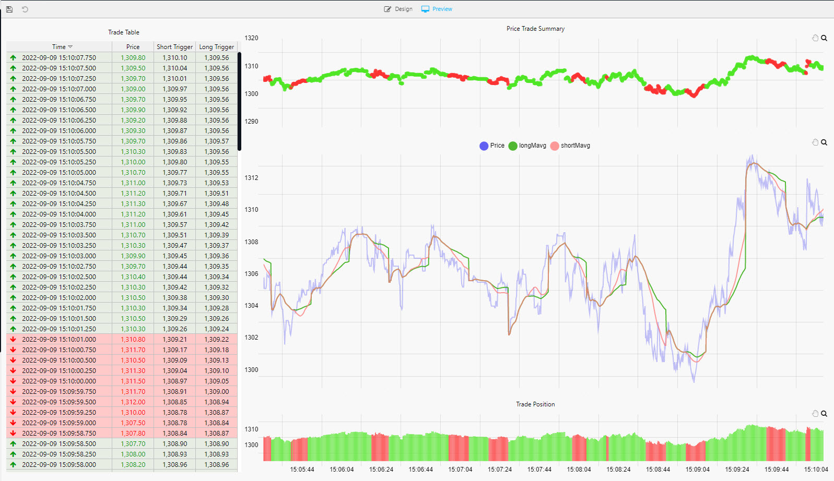
Task: Select time cell 2022-09-09 15:10:03.500
Action: (59, 235)
